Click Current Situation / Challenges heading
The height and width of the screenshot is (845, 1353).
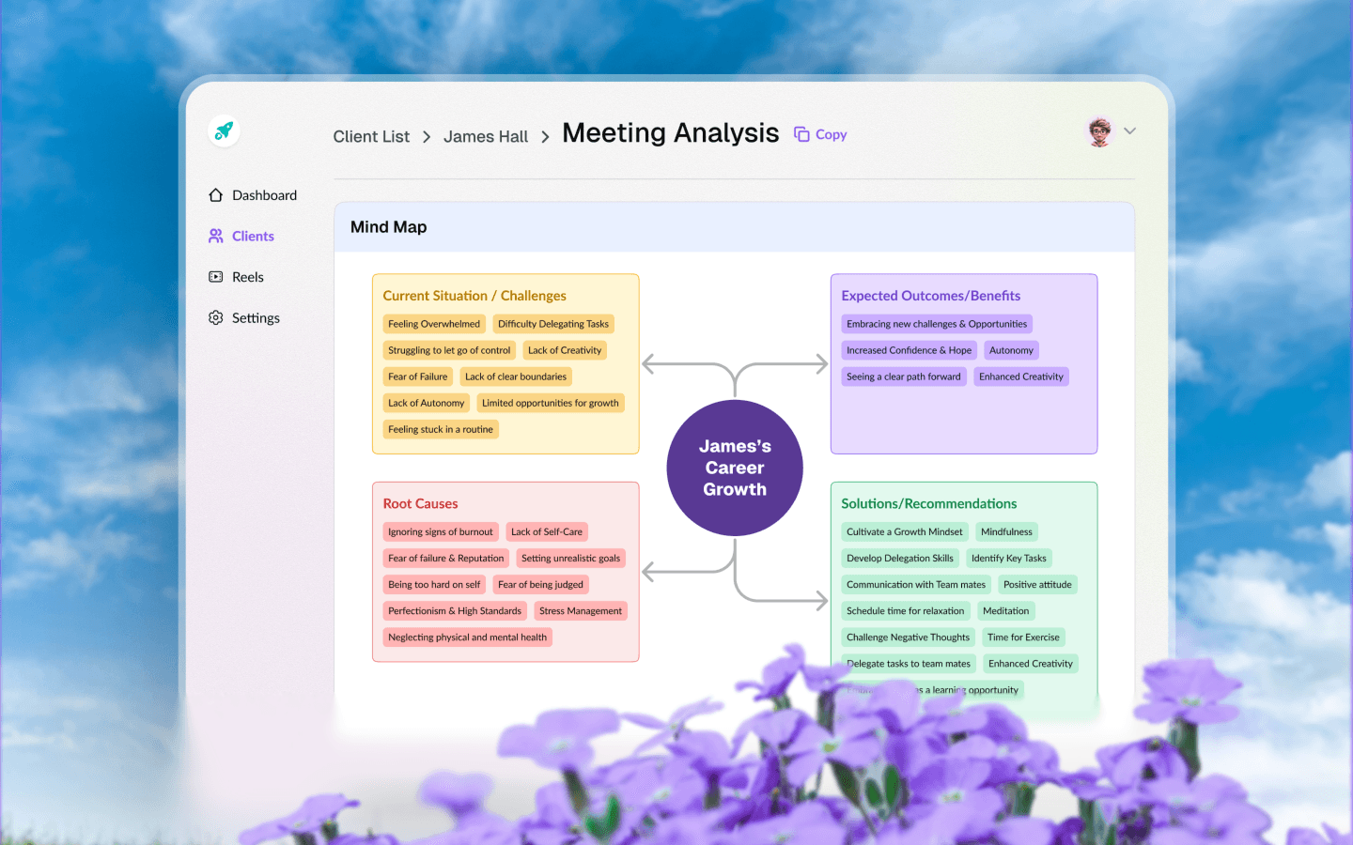[x=474, y=296]
